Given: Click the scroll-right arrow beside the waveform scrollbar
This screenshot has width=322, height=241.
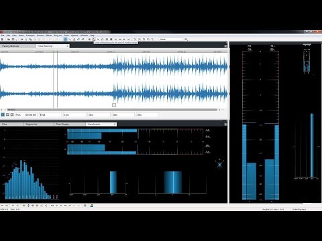Looking at the screenshot, I should [219, 110].
